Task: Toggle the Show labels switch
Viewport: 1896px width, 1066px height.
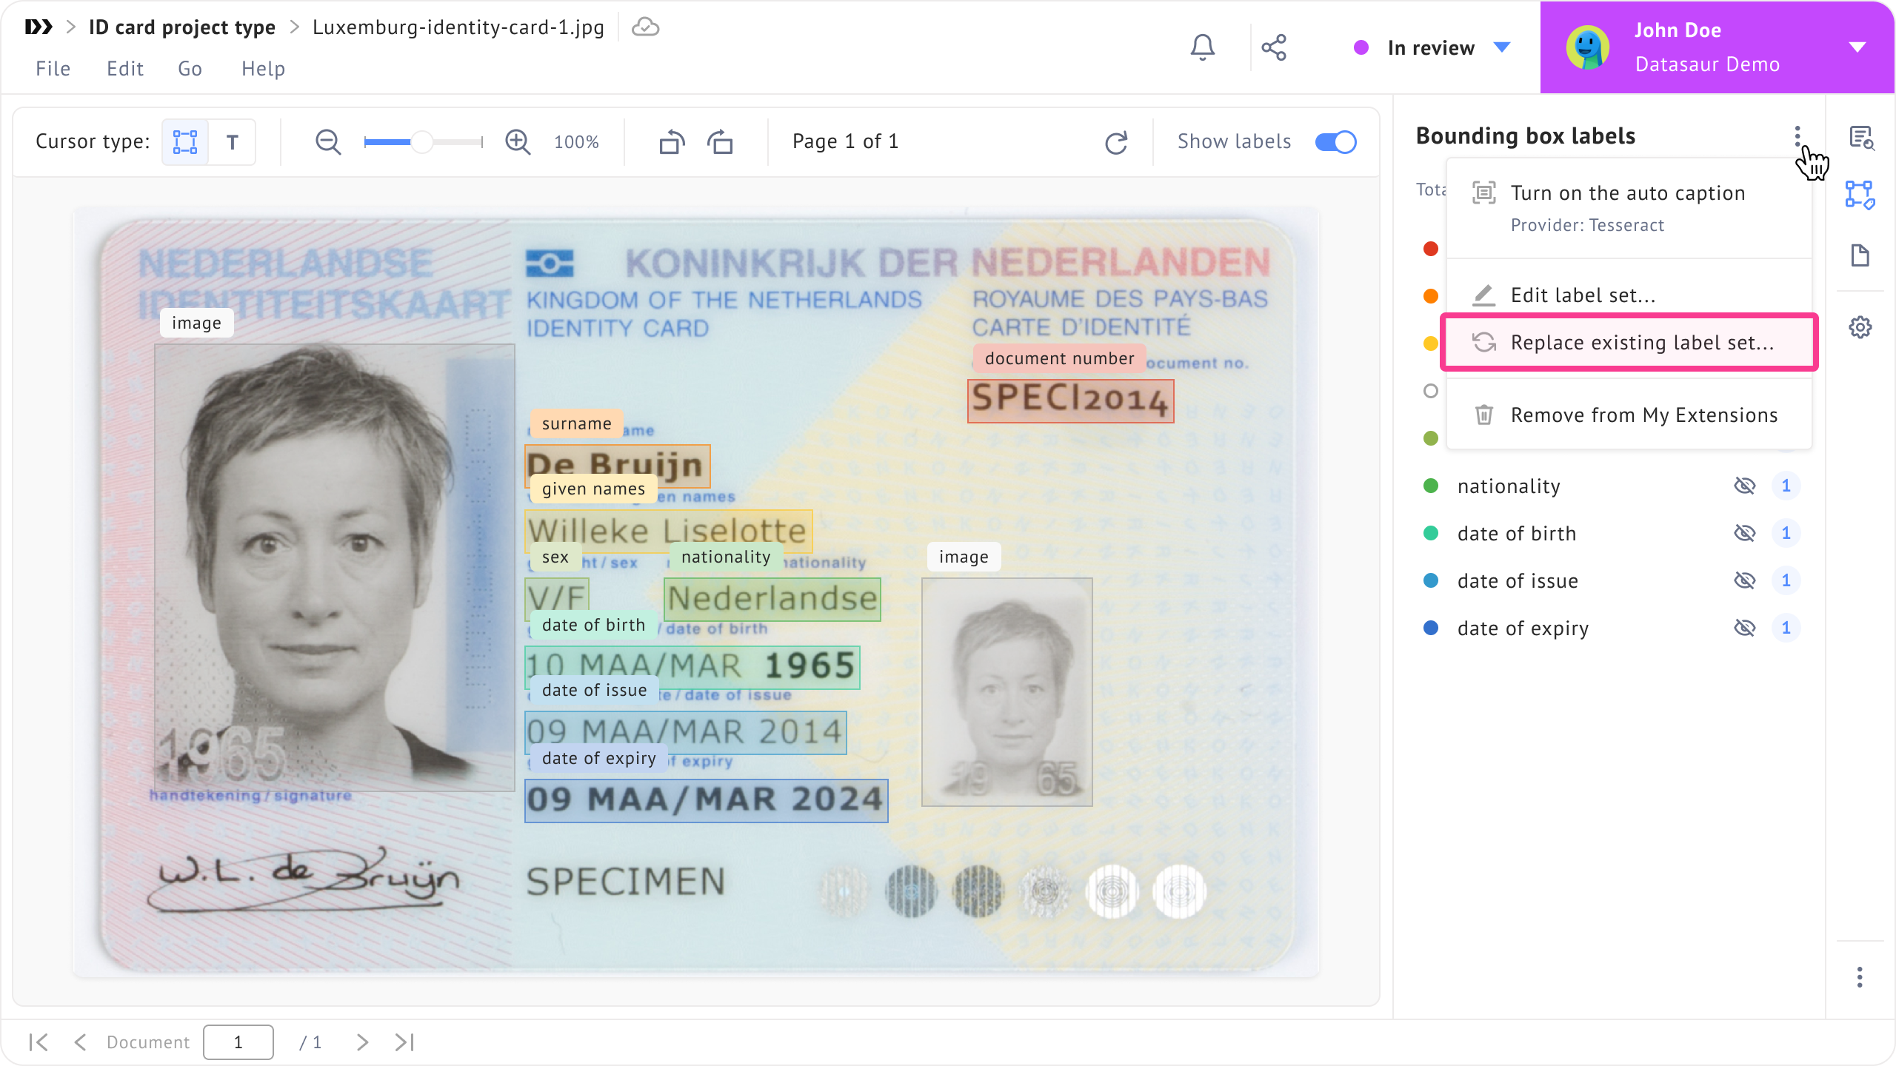Action: pos(1335,141)
